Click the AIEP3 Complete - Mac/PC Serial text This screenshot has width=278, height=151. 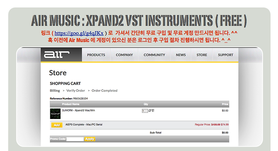[84, 125]
